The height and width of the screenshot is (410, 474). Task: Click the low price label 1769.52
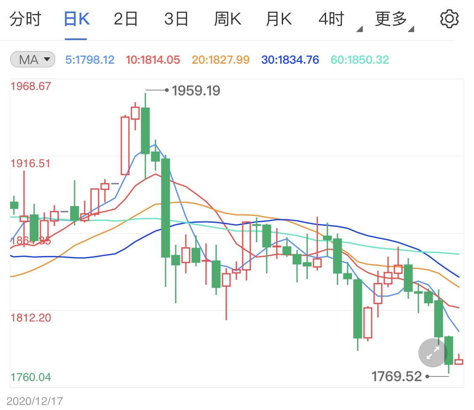pyautogui.click(x=396, y=377)
